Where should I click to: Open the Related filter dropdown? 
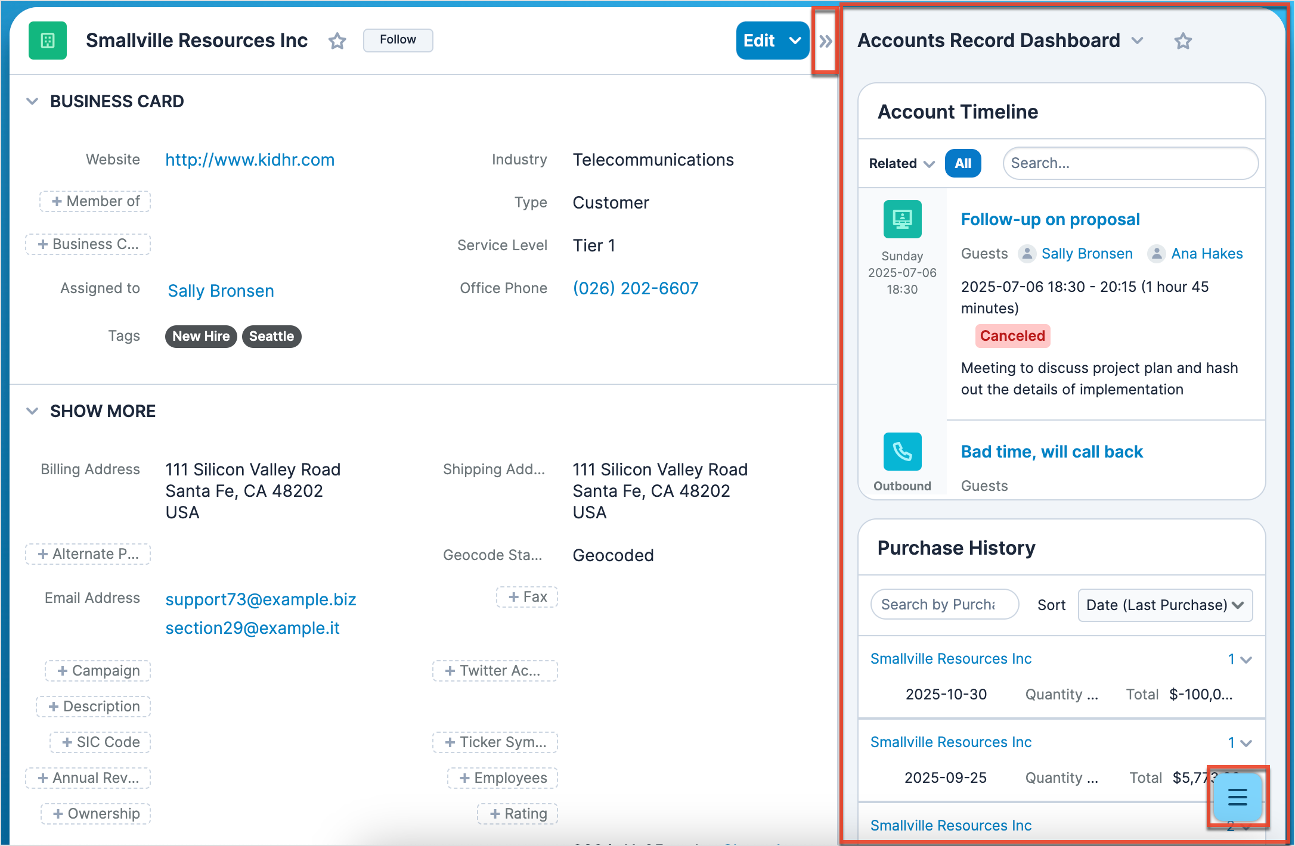(900, 163)
